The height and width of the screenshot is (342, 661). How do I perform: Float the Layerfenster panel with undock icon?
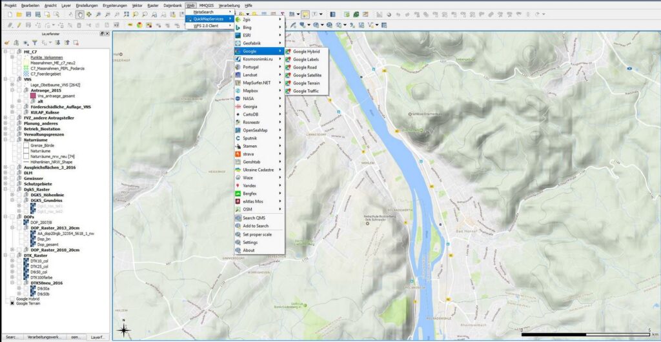(102, 34)
